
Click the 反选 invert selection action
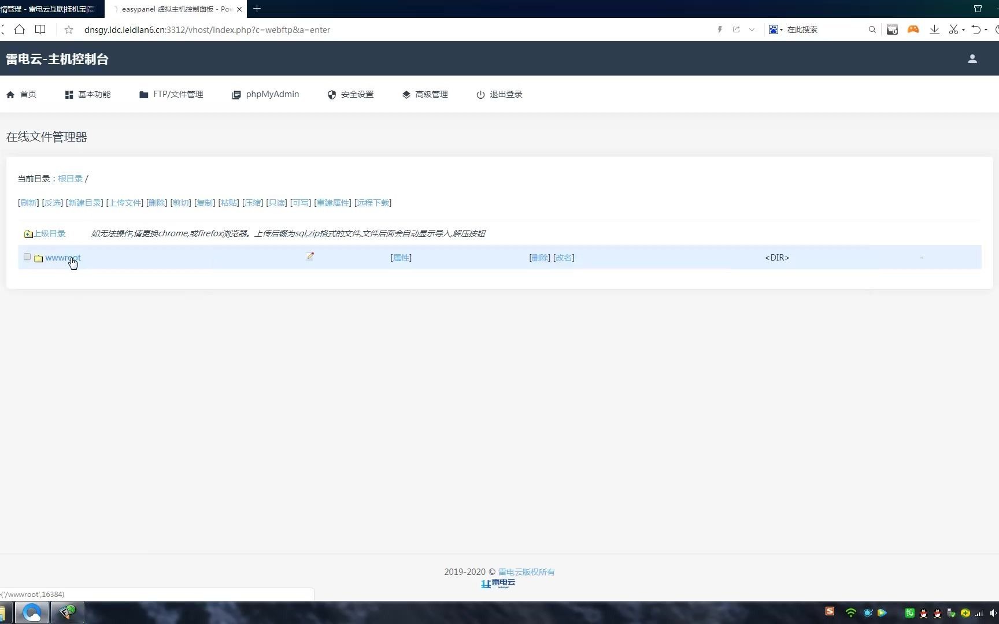[52, 203]
